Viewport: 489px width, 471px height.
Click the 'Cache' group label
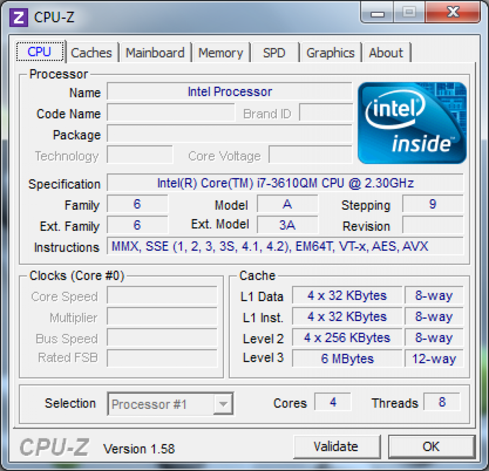257,276
